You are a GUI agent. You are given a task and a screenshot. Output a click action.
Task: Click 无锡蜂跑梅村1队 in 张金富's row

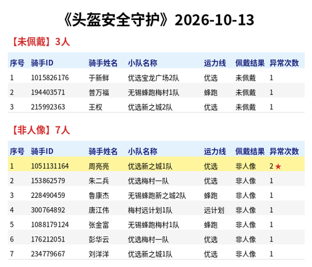tap(154, 225)
